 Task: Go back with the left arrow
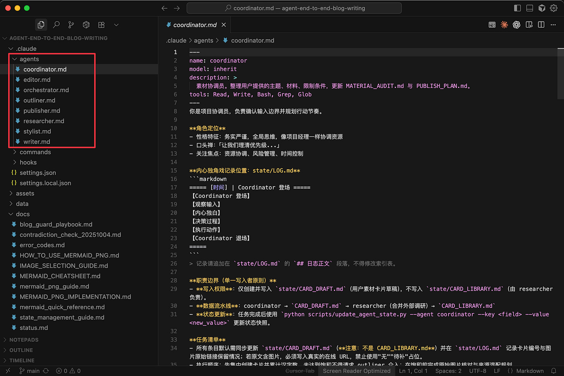[165, 8]
